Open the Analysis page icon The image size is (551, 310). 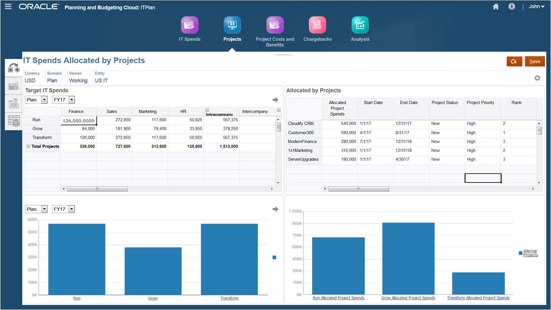(360, 25)
